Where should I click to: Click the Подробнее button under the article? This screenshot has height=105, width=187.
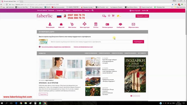[43, 94]
